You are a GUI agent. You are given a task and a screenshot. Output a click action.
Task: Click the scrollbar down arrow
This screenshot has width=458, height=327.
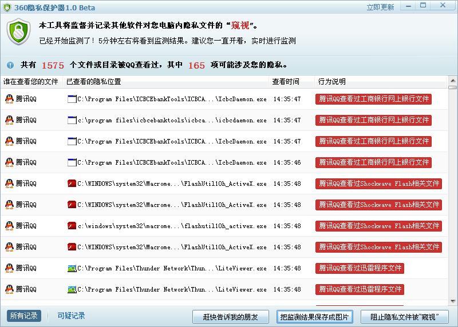[x=453, y=301]
